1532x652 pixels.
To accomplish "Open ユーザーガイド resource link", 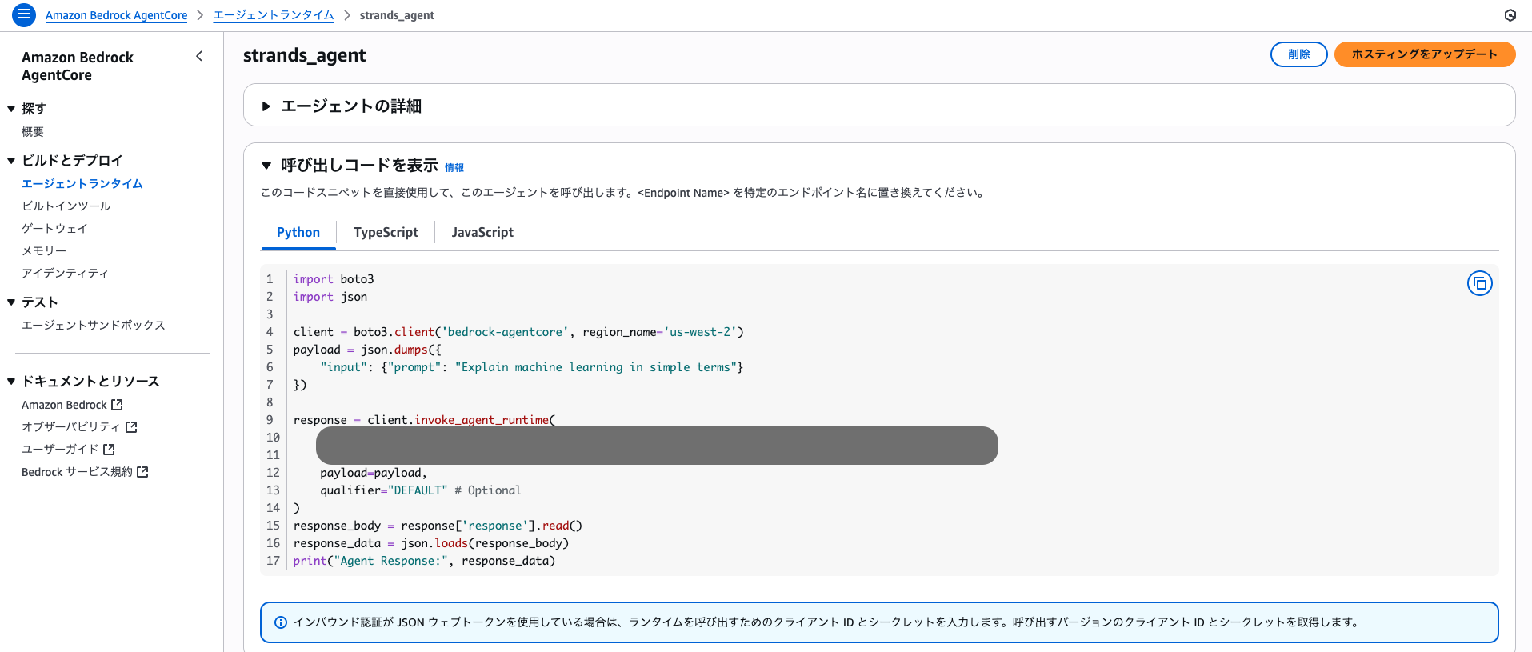I will tap(60, 450).
